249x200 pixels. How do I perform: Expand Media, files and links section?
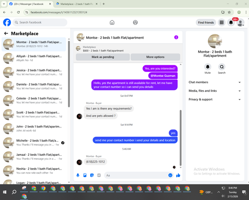click(215, 91)
